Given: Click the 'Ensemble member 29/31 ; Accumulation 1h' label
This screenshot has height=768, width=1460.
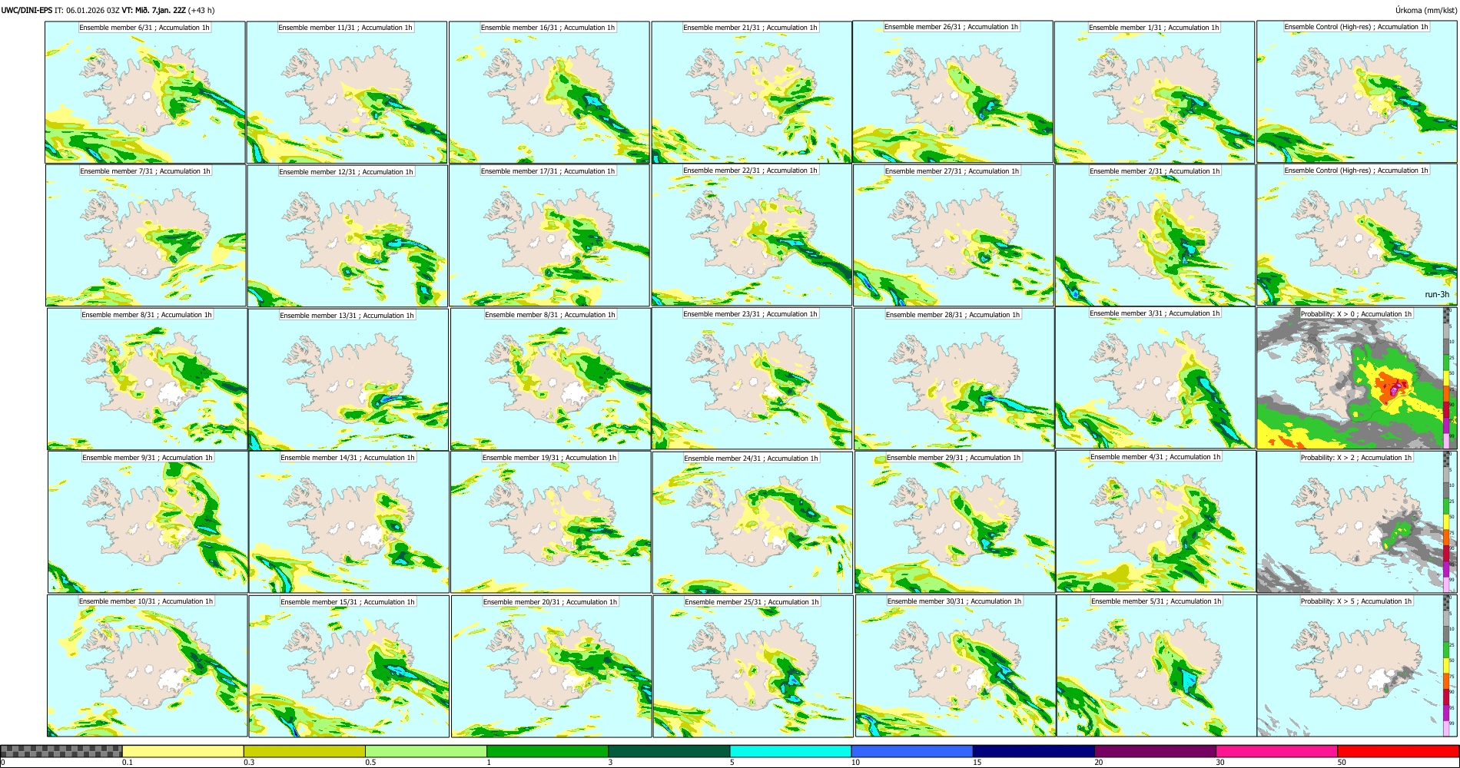Looking at the screenshot, I should 954,458.
